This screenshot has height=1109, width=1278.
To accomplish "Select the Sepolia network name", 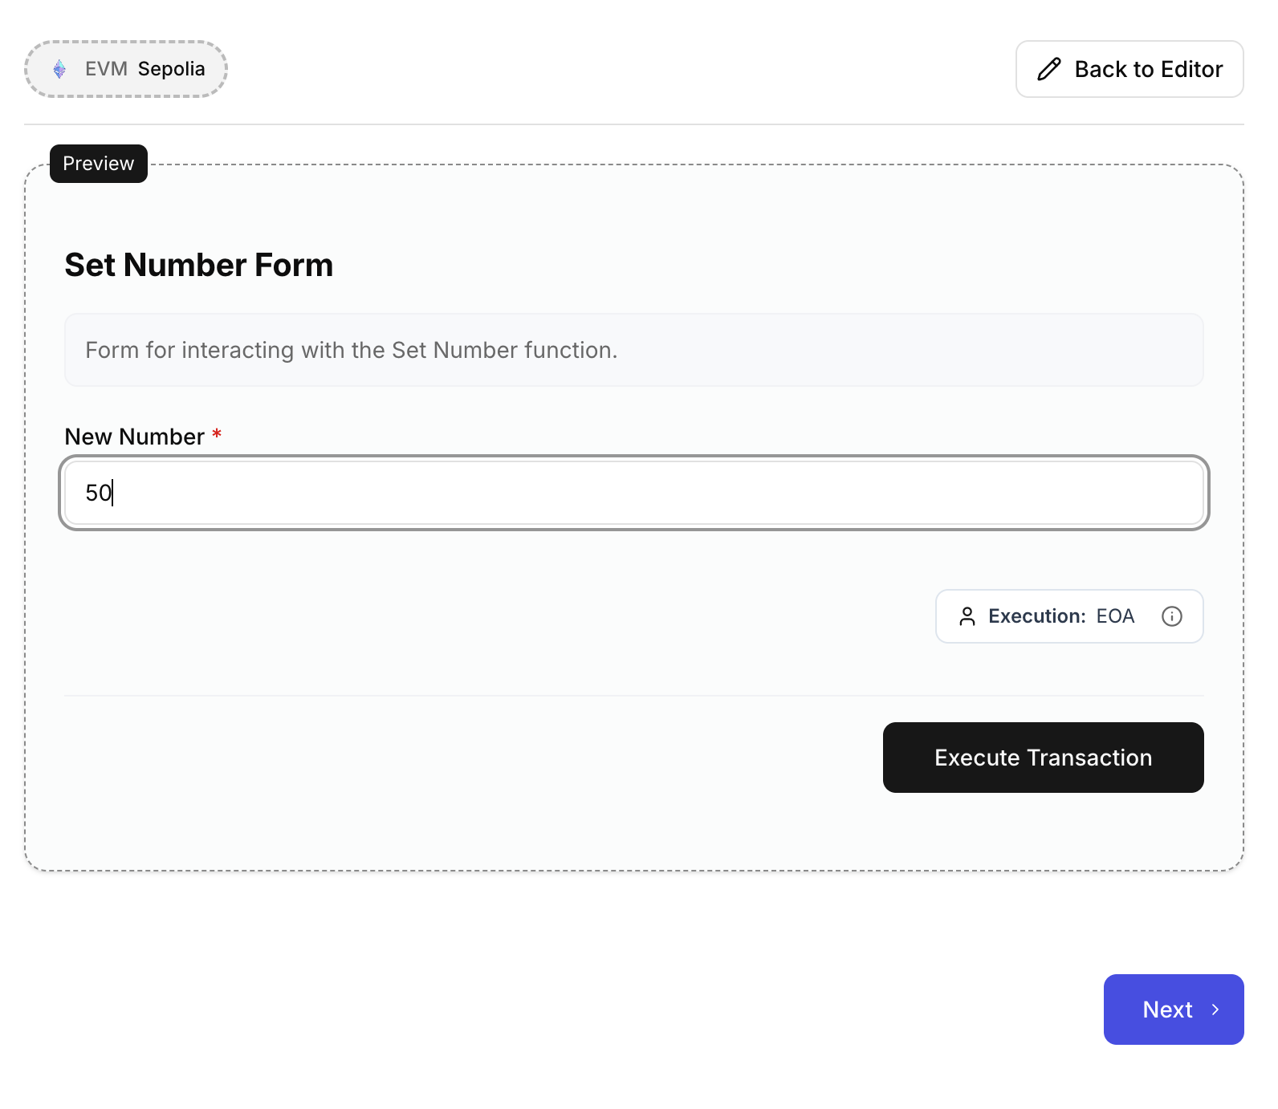I will click(x=171, y=69).
